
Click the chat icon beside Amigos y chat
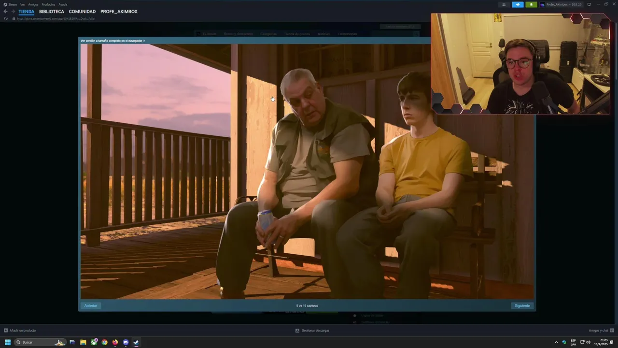pos(612,331)
